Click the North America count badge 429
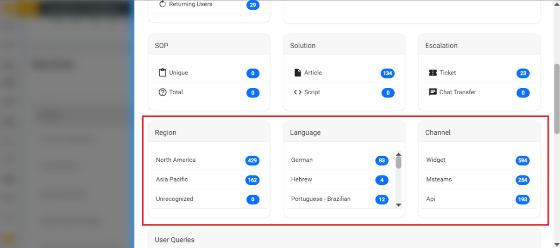560x248 pixels. pos(252,161)
